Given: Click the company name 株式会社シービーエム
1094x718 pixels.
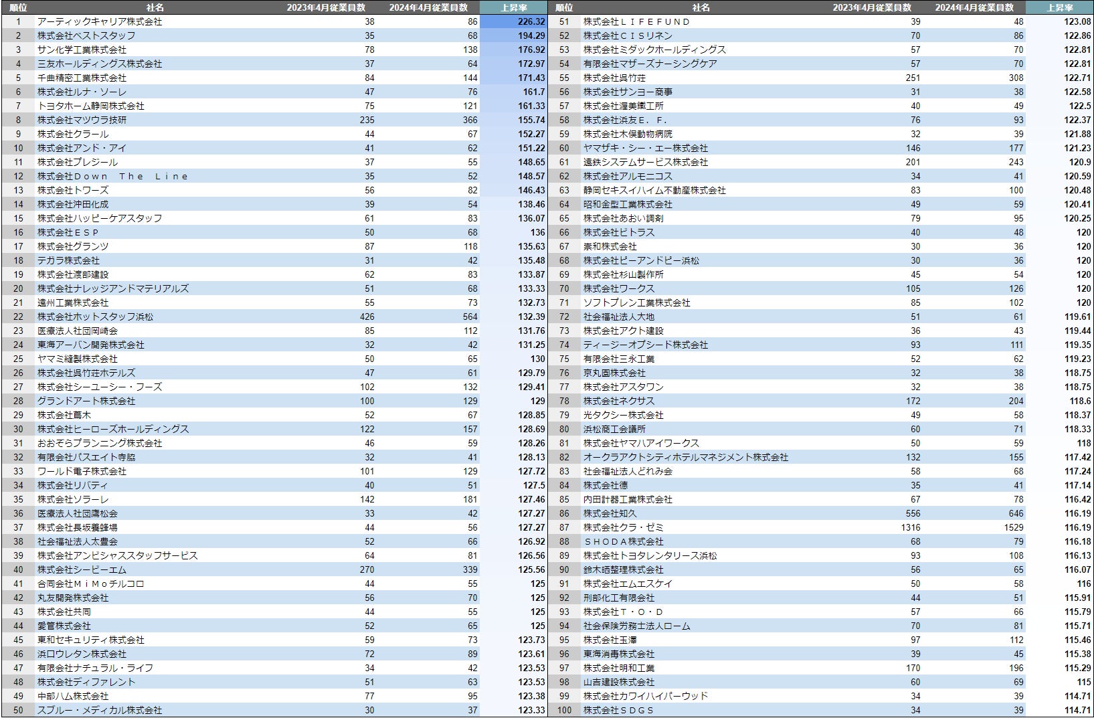Looking at the screenshot, I should coord(82,569).
